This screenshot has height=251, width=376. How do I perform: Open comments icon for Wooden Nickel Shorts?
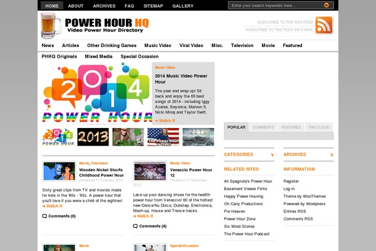point(44,216)
